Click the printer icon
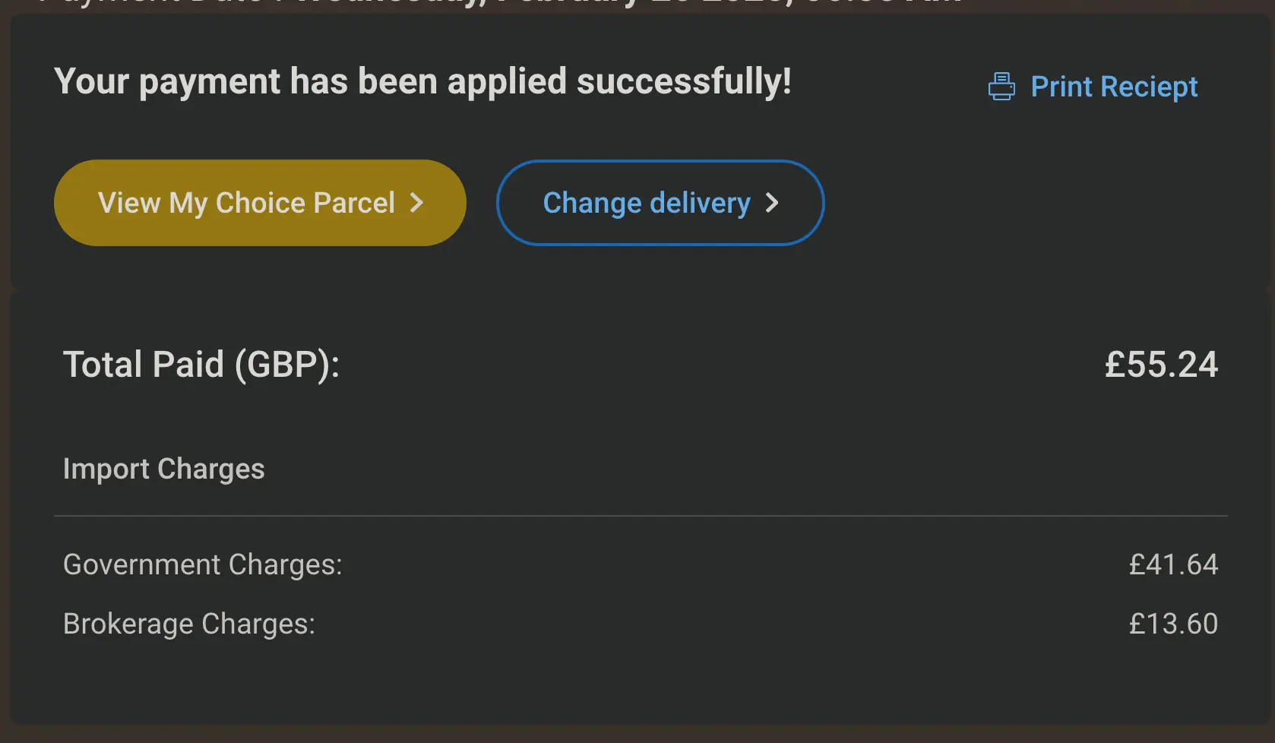Viewport: 1275px width, 743px height. pos(1001,87)
